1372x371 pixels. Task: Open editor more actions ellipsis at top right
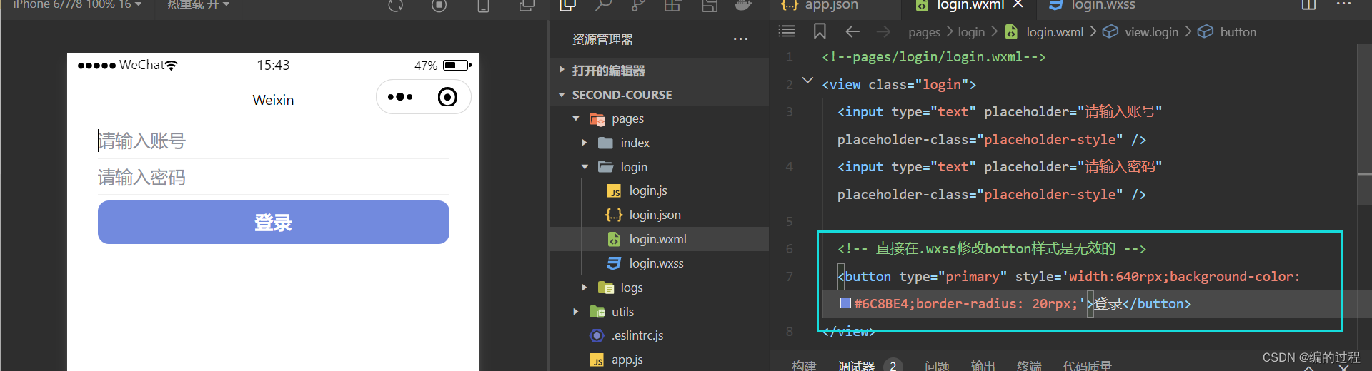(x=1344, y=4)
